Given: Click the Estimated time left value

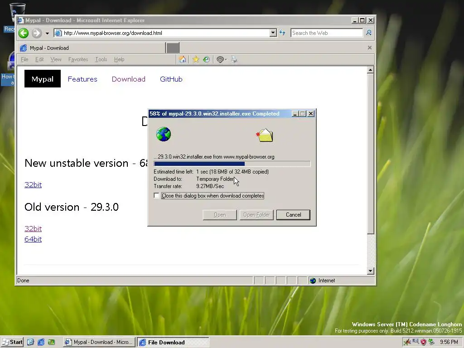Looking at the screenshot, I should (x=232, y=172).
